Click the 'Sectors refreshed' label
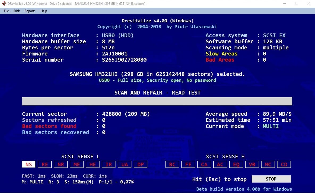Image resolution: width=315 pixels, height=193 pixels. [x=49, y=120]
